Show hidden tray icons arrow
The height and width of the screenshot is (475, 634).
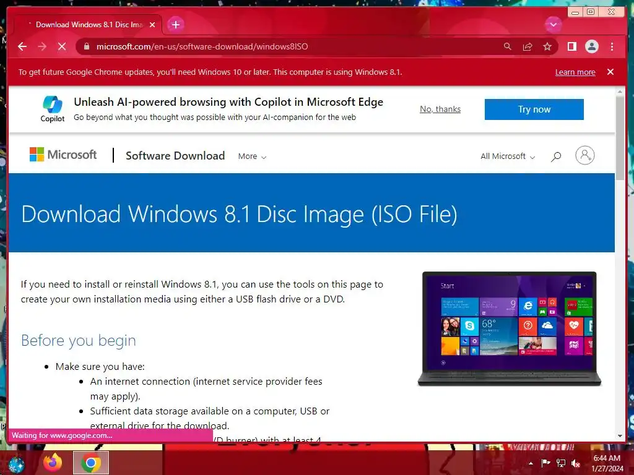tap(531, 463)
